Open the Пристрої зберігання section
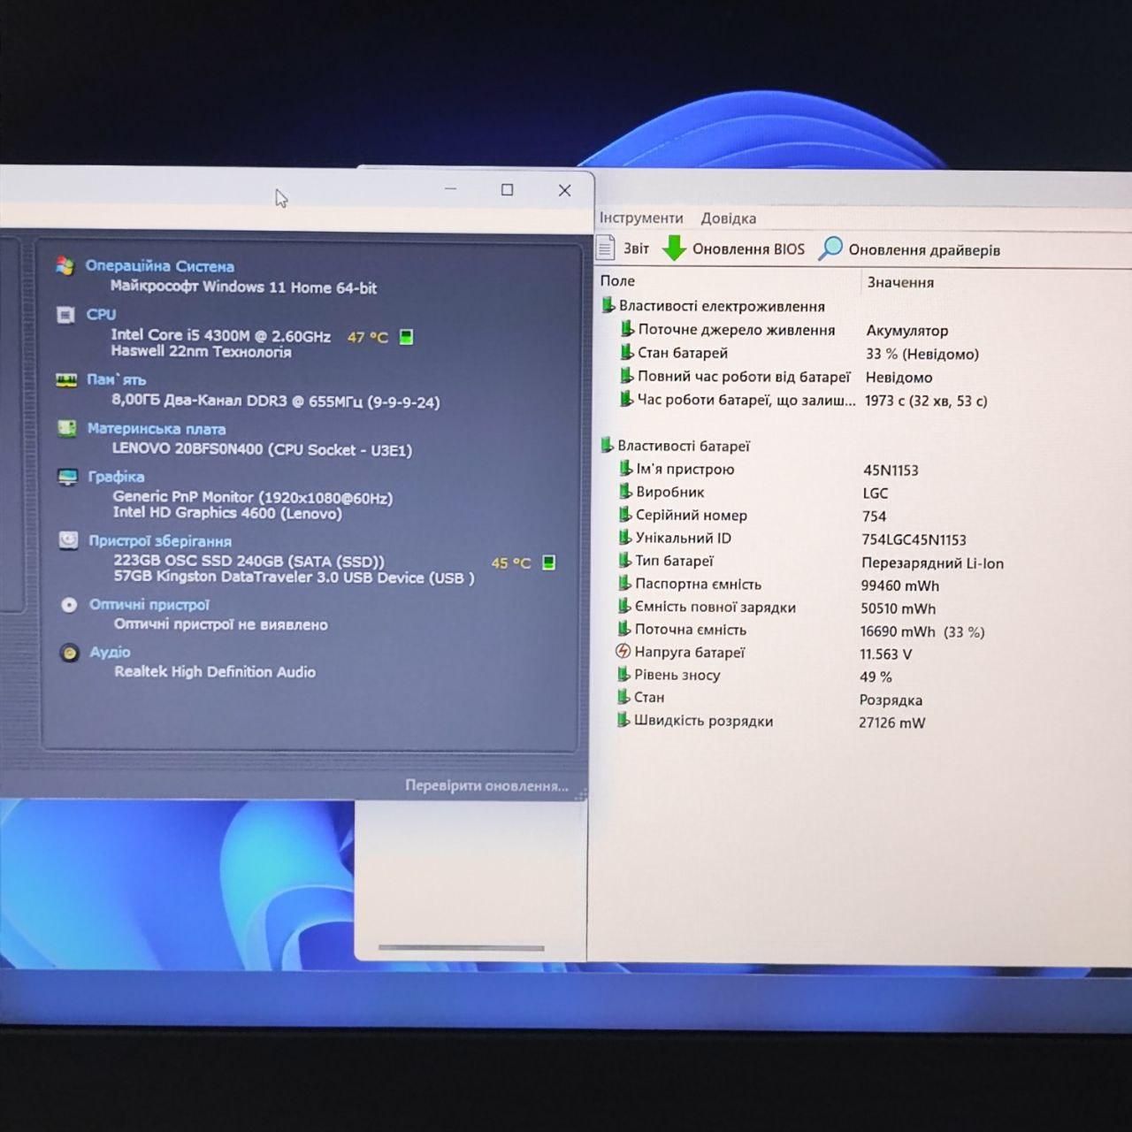 [160, 541]
